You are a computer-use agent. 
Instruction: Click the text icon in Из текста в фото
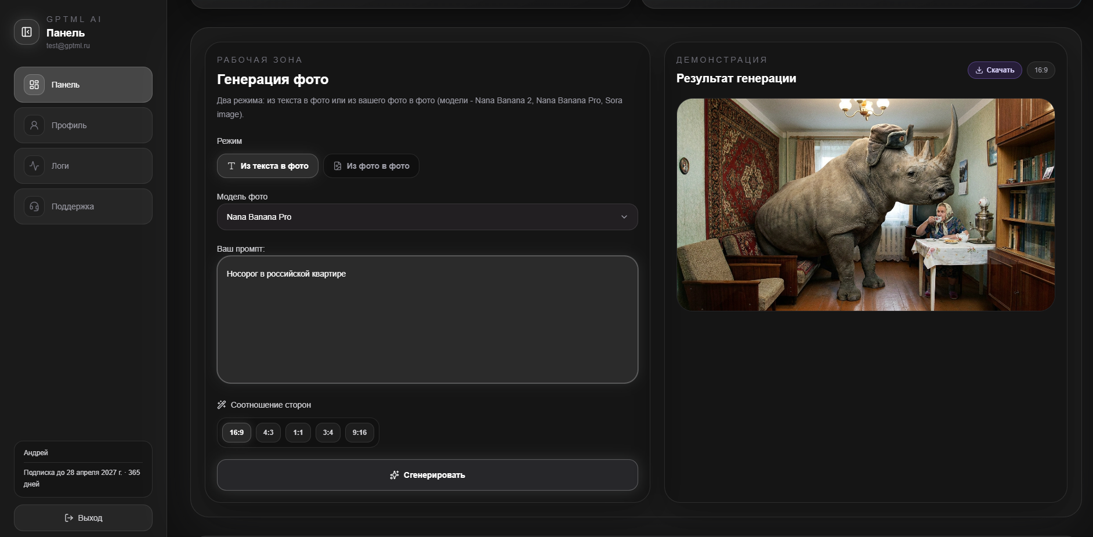coord(231,166)
